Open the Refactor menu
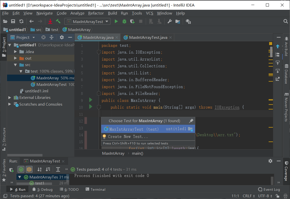The image size is (290, 199). coord(96,13)
